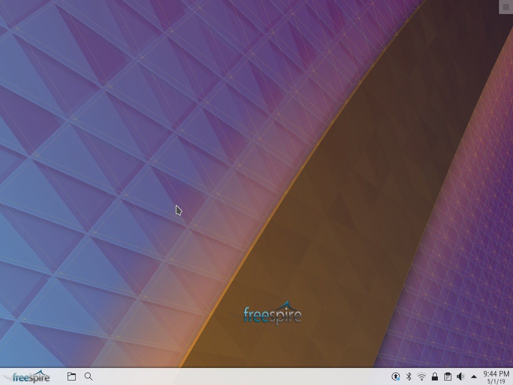The image size is (513, 385).
Task: Launch the desktop search tool
Action: coord(89,376)
